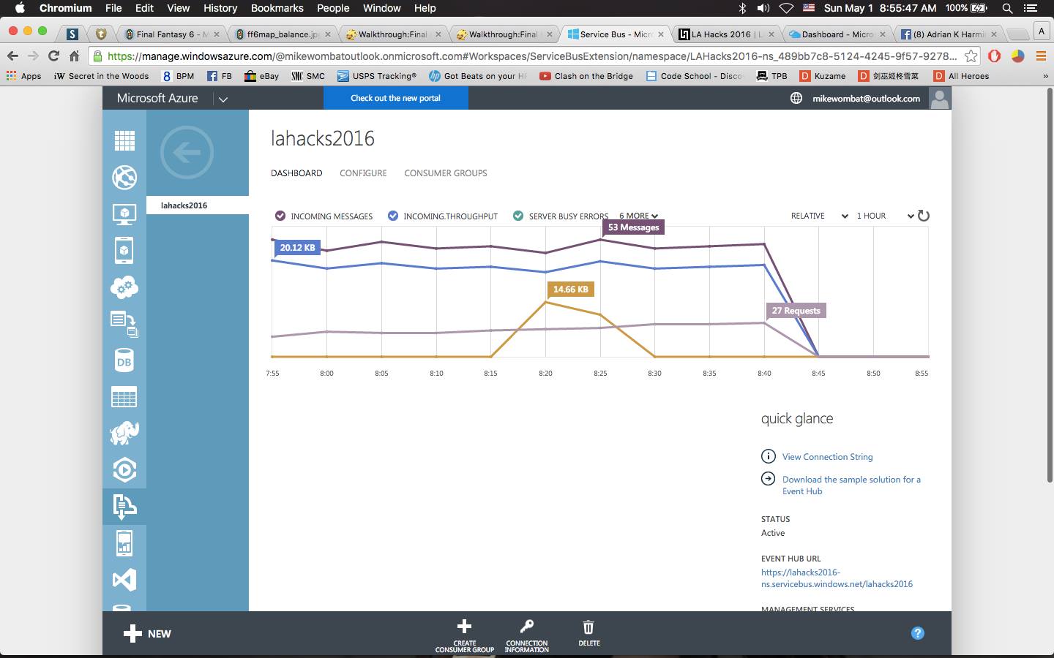Screen dimensions: 1054x658
Task: Switch to Dashboard tab
Action: (x=296, y=173)
